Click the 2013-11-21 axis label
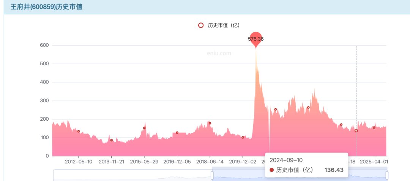This screenshot has width=410, height=181. tap(111, 162)
